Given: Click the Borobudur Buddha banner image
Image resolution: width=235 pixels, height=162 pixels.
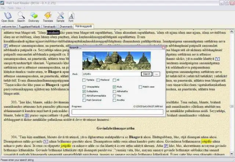Looking at the screenshot, I should 117,61.
